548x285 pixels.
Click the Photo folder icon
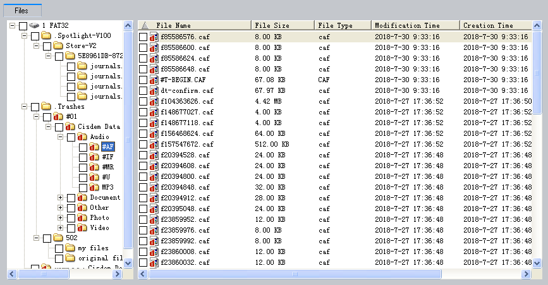coord(82,217)
